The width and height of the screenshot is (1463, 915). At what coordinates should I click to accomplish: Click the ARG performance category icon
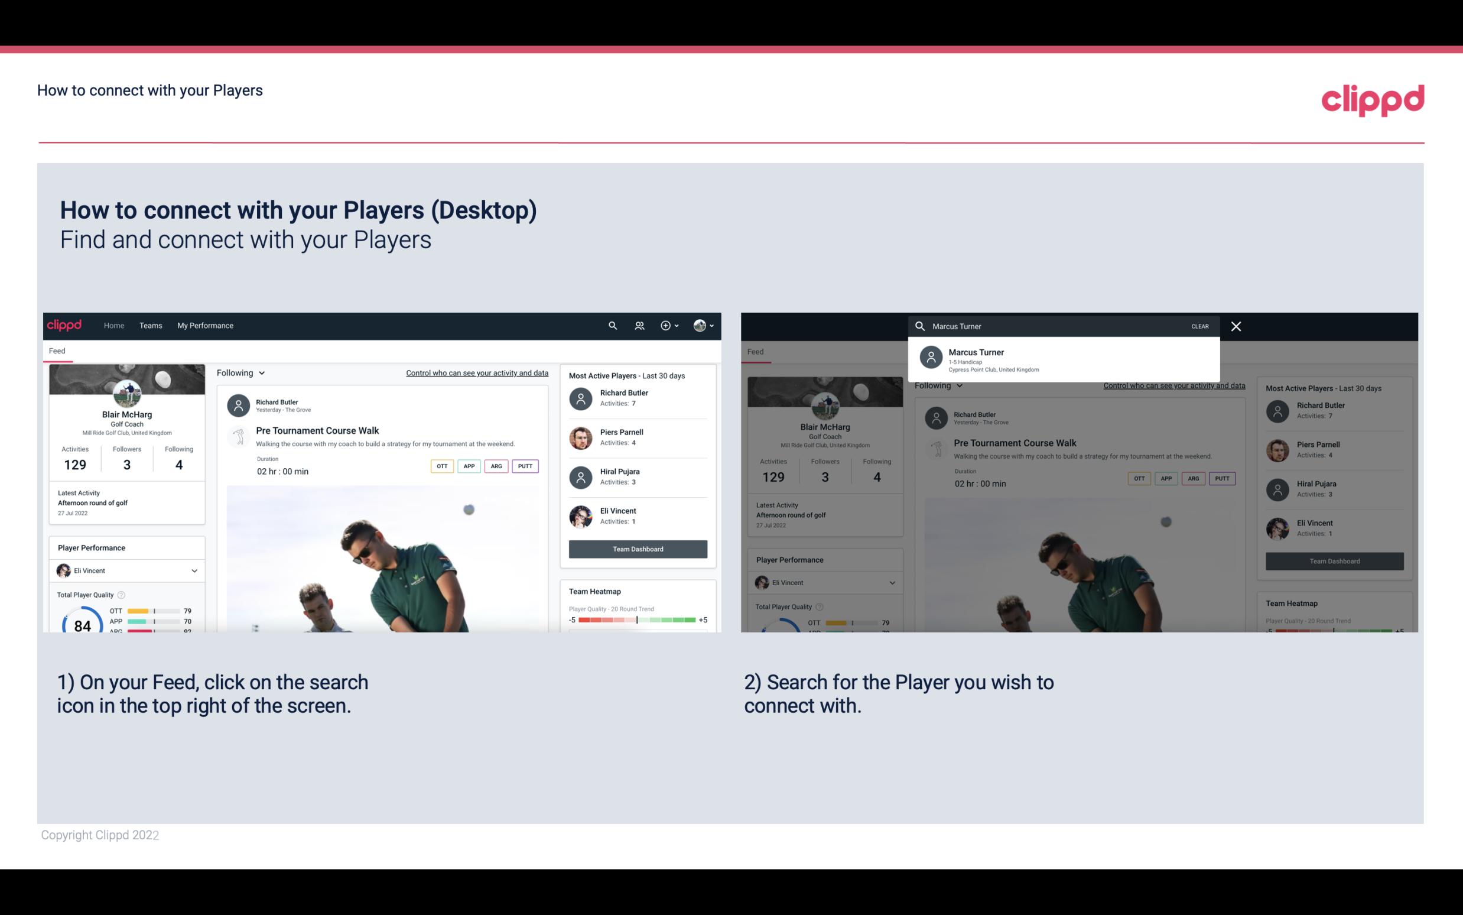495,466
